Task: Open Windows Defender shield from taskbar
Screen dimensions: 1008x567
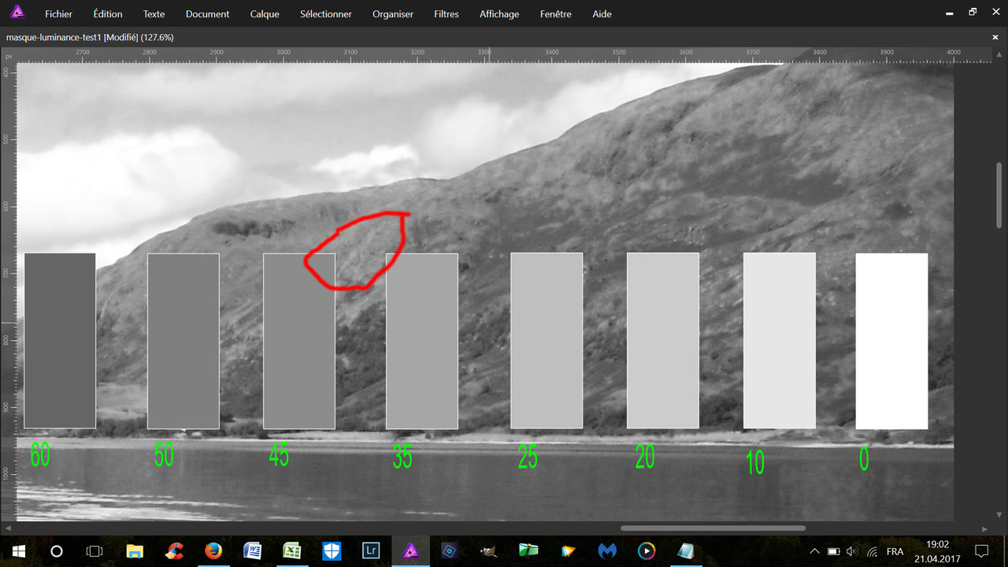Action: [x=332, y=551]
